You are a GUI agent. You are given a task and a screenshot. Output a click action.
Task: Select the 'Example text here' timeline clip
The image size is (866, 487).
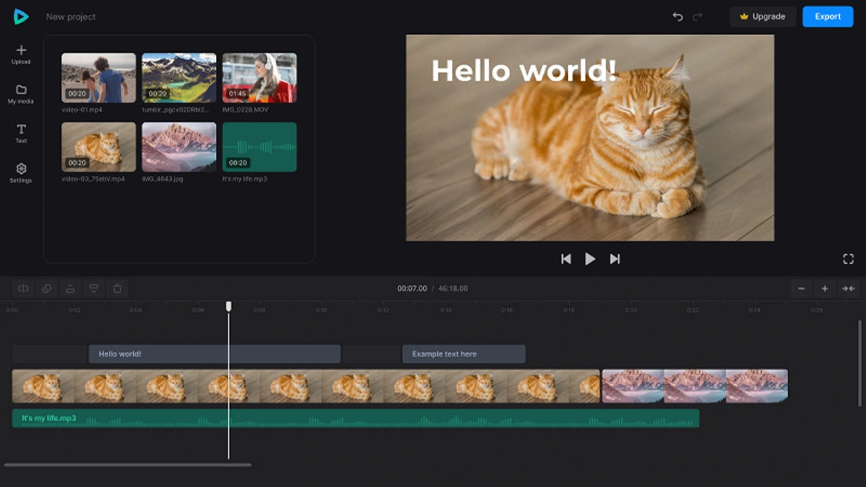pos(463,354)
